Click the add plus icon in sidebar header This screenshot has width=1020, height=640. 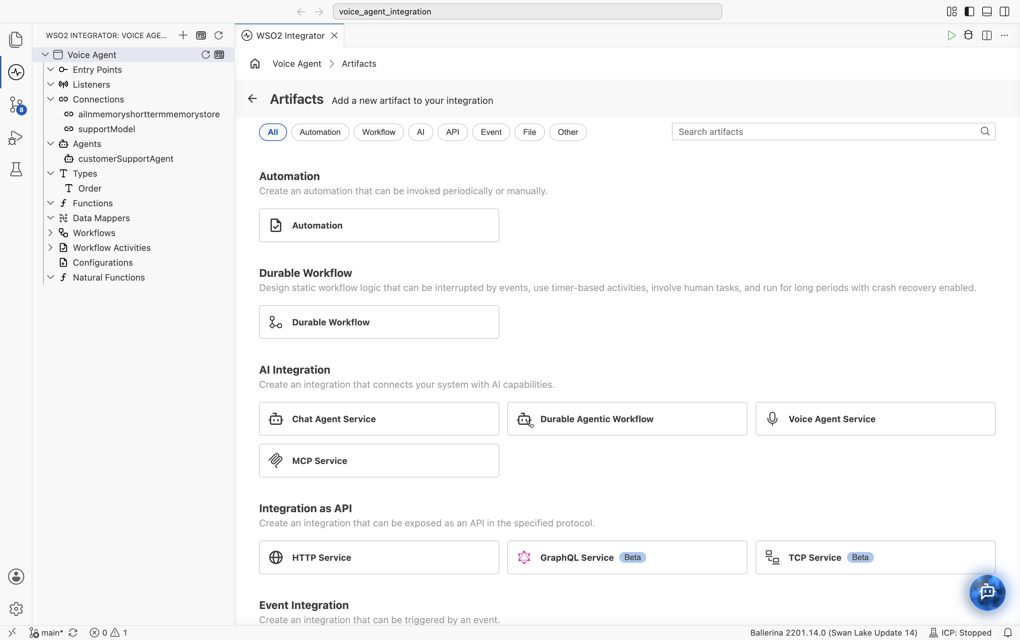183,35
